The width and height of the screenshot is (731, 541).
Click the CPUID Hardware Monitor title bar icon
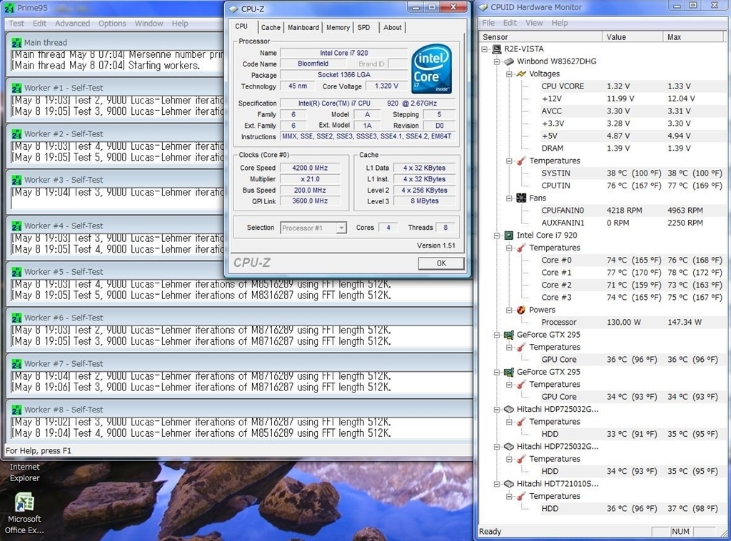pyautogui.click(x=483, y=7)
